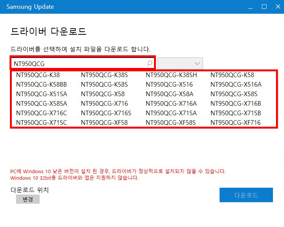Open the empty dropdown beside search box

(180, 63)
